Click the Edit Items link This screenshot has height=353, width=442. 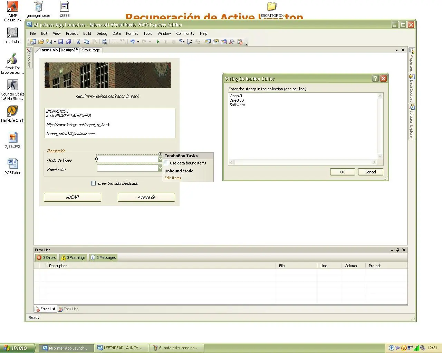pyautogui.click(x=173, y=178)
